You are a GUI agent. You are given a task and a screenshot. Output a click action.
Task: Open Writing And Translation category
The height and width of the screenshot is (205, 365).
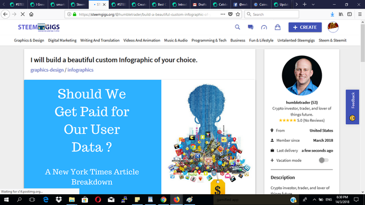100,40
